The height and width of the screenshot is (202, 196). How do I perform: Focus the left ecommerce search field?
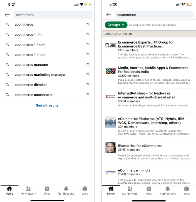coord(53,15)
